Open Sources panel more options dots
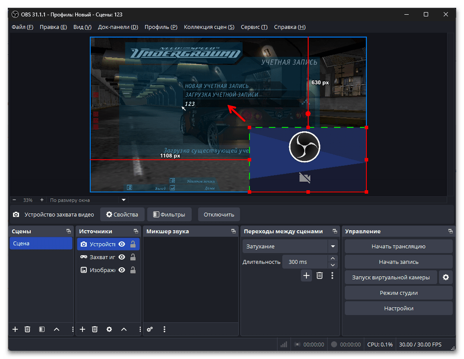 [140, 329]
